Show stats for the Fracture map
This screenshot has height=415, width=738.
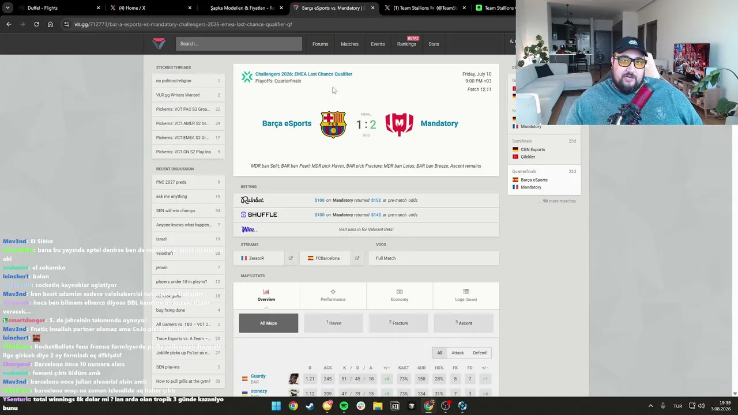(x=398, y=323)
